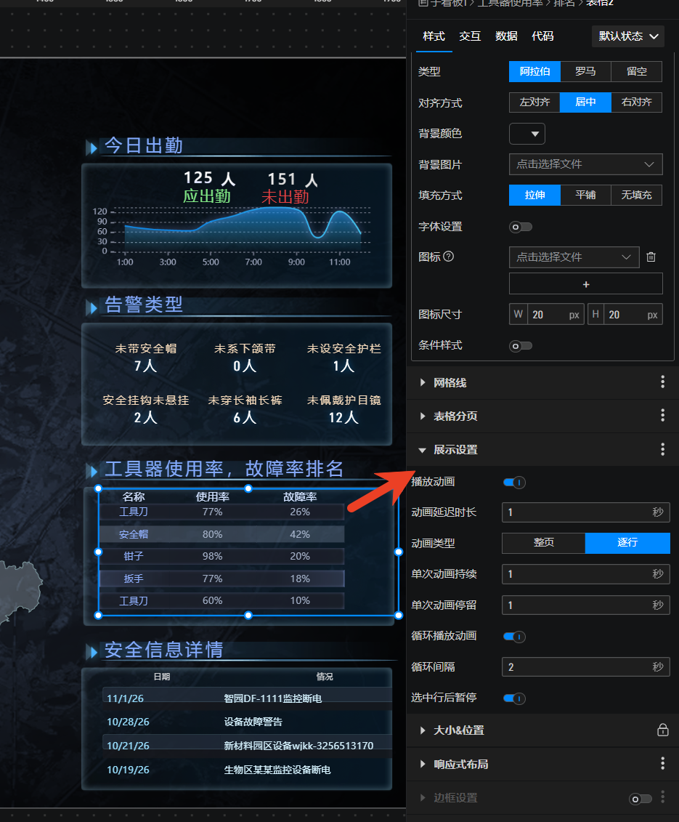This screenshot has width=679, height=822.
Task: Turn on the 字体设置 toggle
Action: (x=520, y=227)
